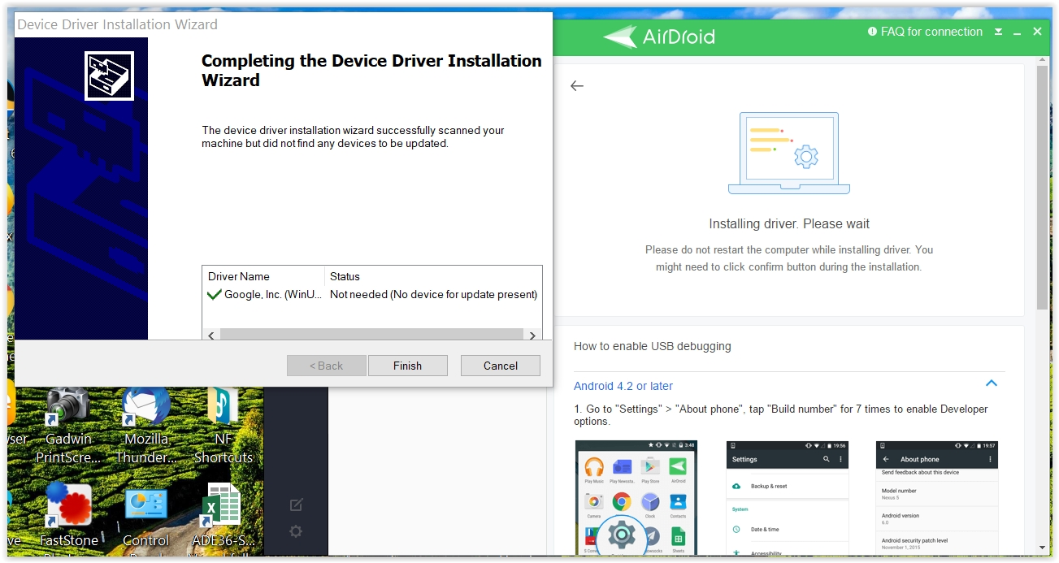This screenshot has height=563, width=1059.
Task: Click the edit note icon in sidebar
Action: (x=296, y=505)
